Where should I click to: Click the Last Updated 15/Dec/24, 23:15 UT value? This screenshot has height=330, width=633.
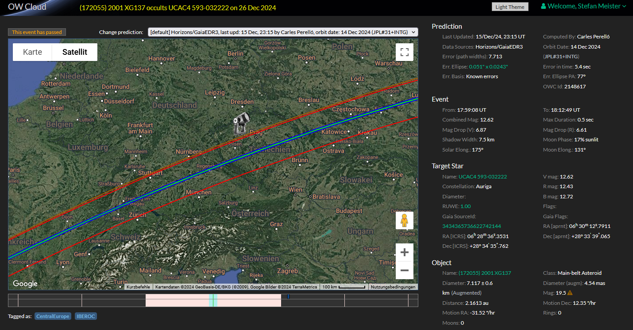(x=501, y=37)
